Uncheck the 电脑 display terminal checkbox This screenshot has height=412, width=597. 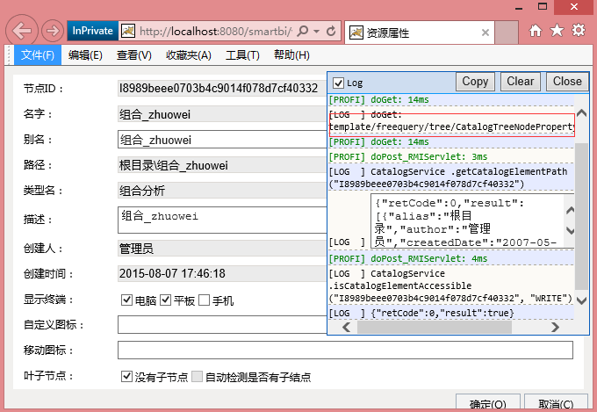tap(126, 300)
